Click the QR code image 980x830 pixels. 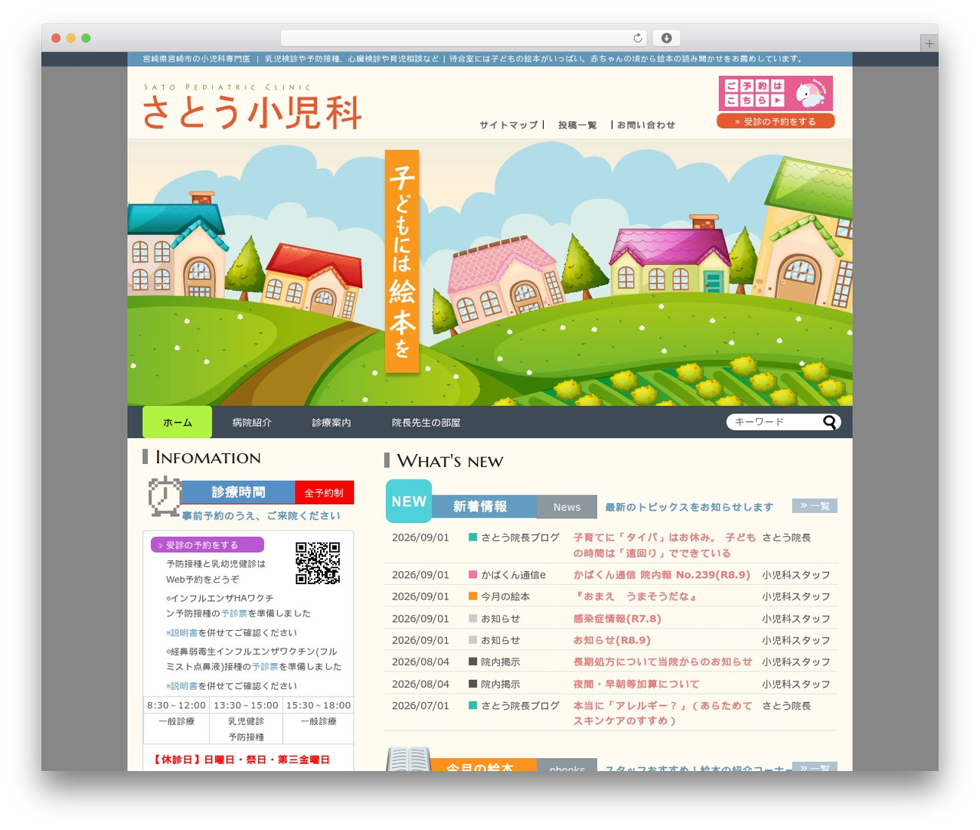pos(318,563)
